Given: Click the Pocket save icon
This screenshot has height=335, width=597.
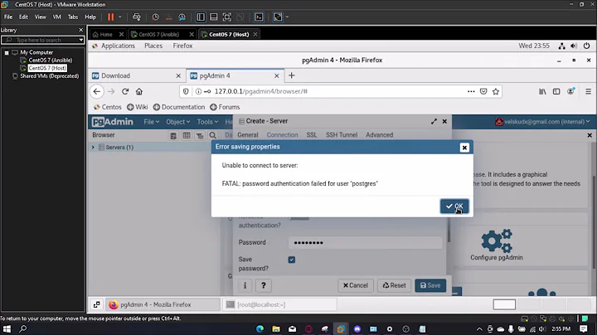Looking at the screenshot, I should (483, 91).
